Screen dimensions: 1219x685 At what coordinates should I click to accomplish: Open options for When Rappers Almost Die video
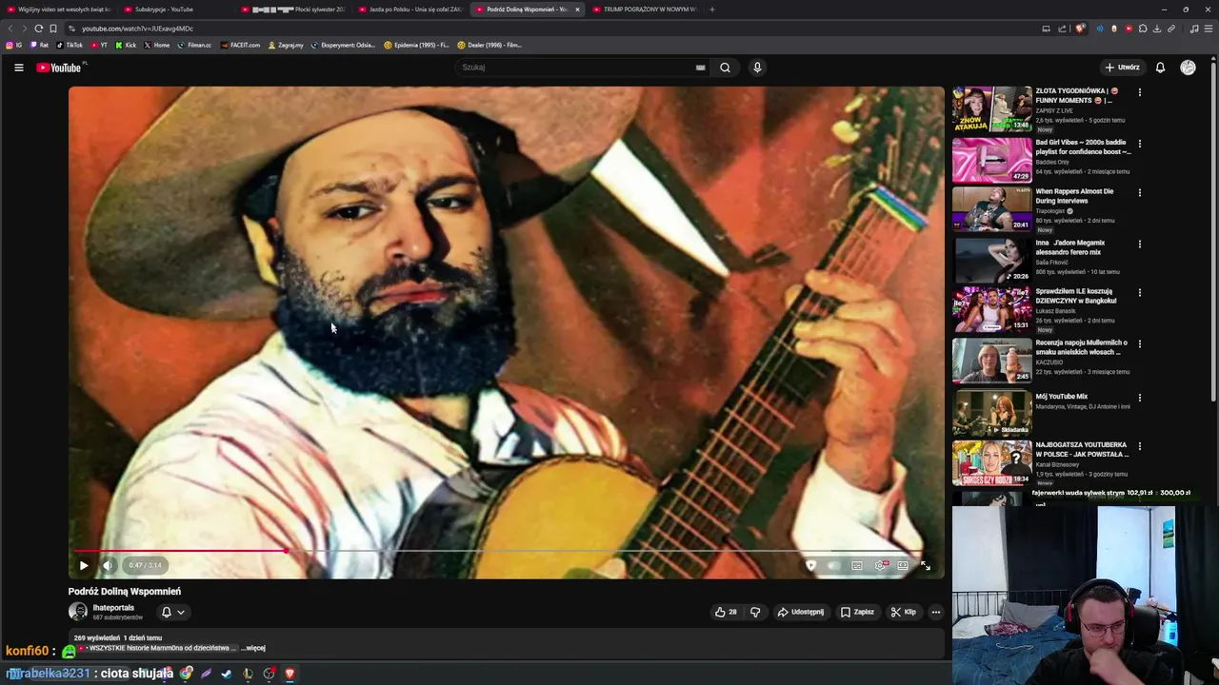(x=1139, y=192)
